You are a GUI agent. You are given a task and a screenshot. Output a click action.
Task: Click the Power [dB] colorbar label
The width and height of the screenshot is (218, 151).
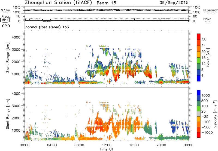[208, 58]
